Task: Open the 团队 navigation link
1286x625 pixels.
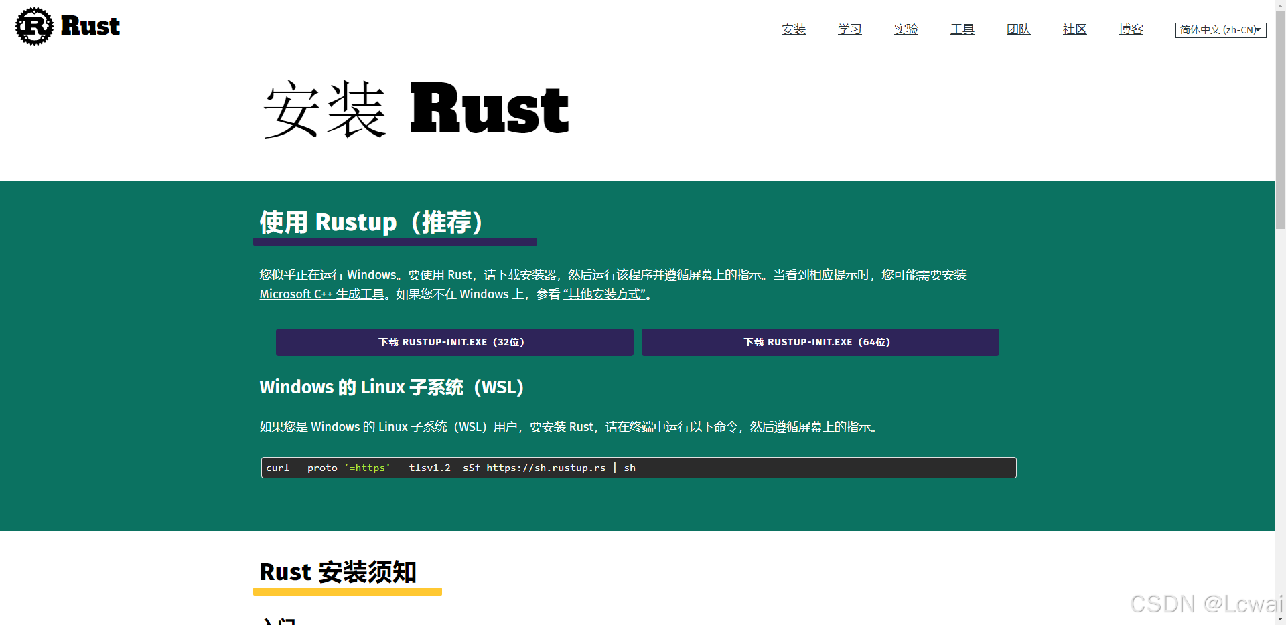Action: pos(1019,29)
